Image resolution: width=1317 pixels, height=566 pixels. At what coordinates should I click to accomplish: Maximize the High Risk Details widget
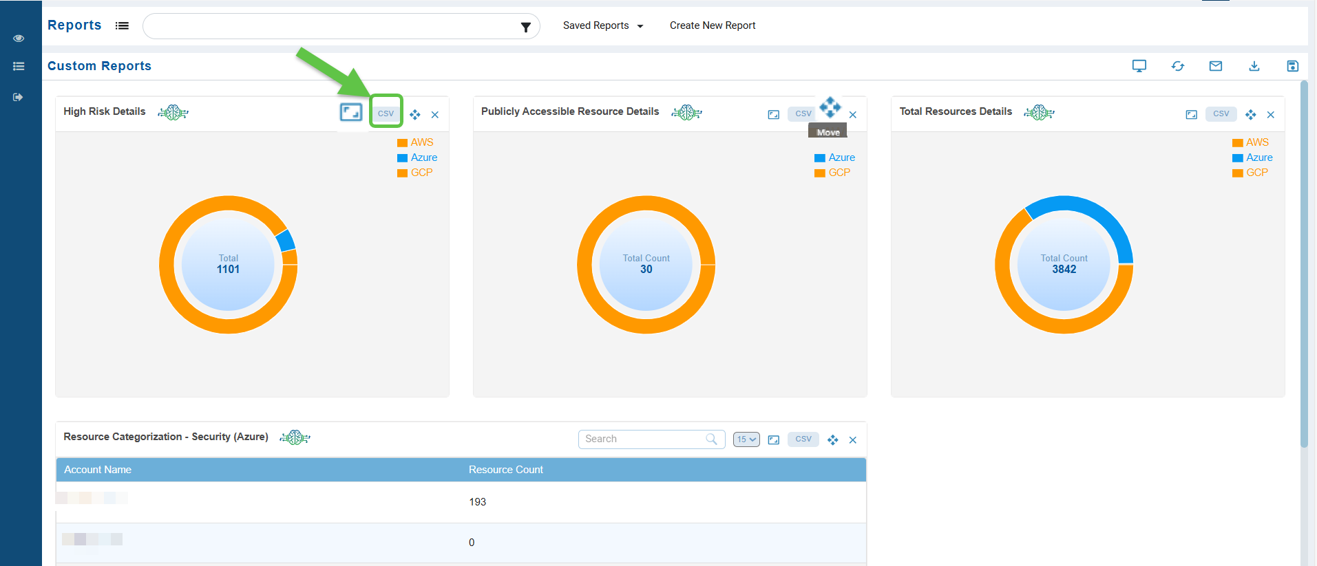click(351, 112)
